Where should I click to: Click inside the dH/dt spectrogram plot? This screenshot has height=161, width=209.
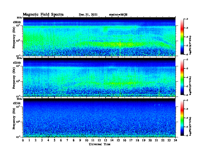tap(99, 37)
